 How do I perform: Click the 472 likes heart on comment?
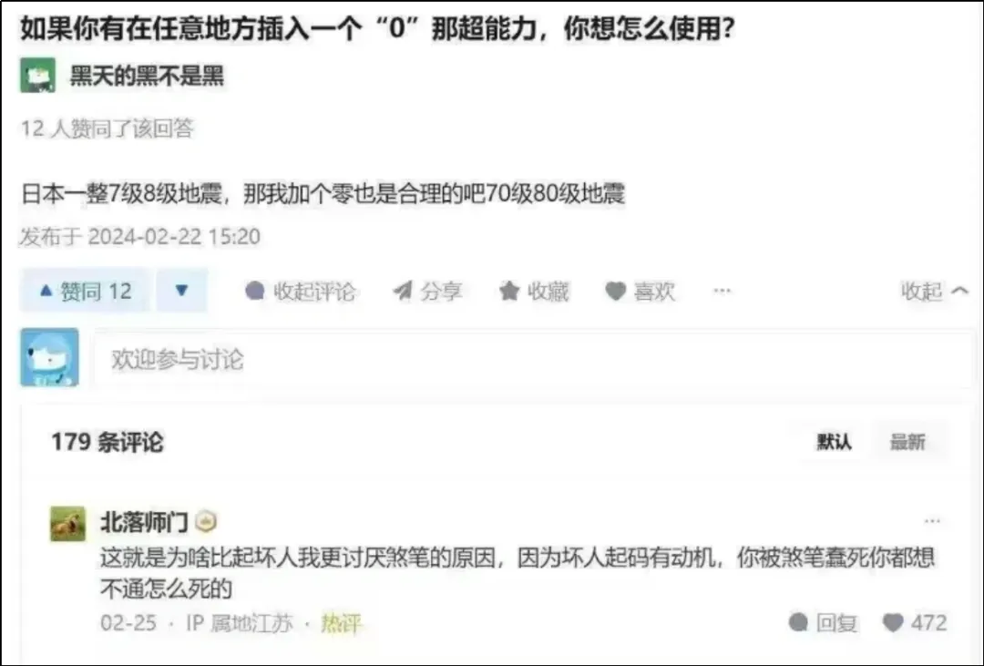892,622
